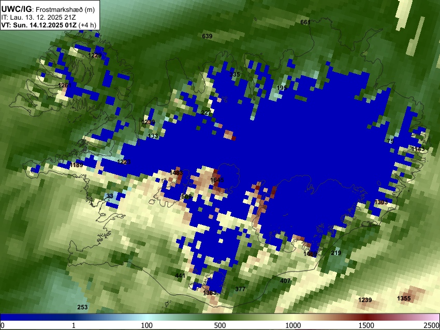Click the '500' tick on the color scale
This screenshot has width=440, height=330.
(220, 325)
